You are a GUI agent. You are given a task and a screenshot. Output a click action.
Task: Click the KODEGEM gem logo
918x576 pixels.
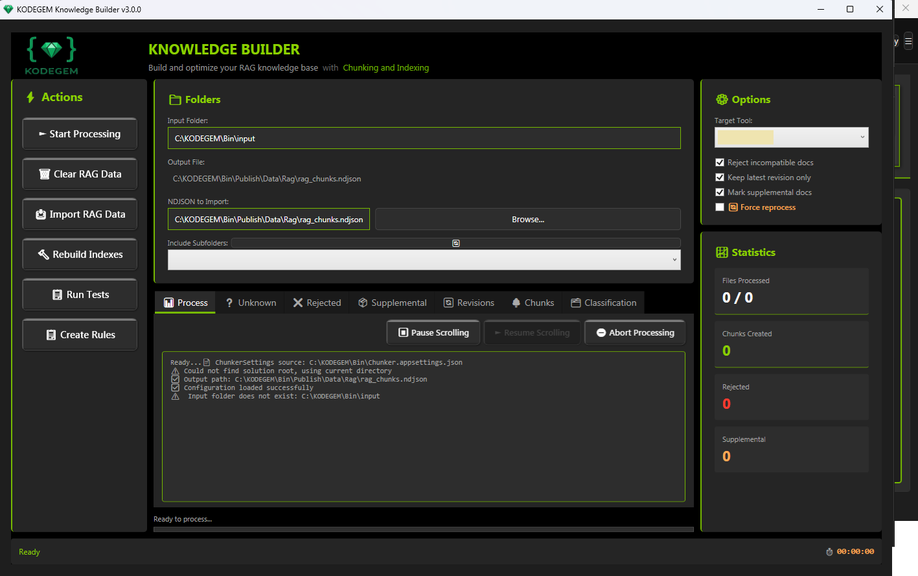[x=52, y=55]
